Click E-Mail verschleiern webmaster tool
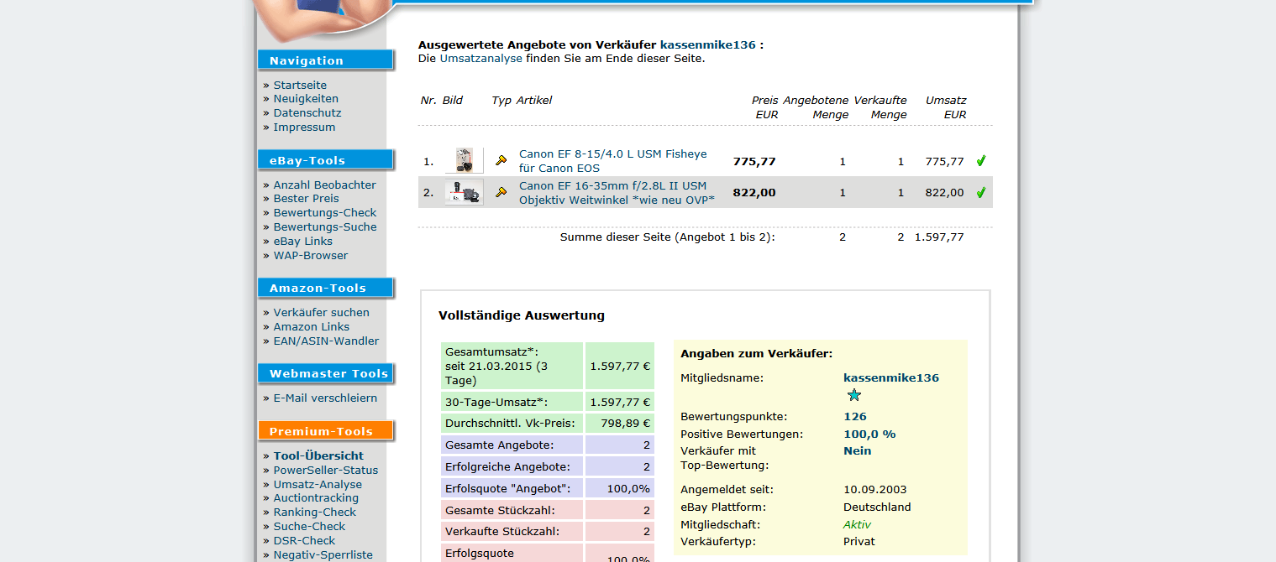Viewport: 1276px width, 562px height. [325, 398]
